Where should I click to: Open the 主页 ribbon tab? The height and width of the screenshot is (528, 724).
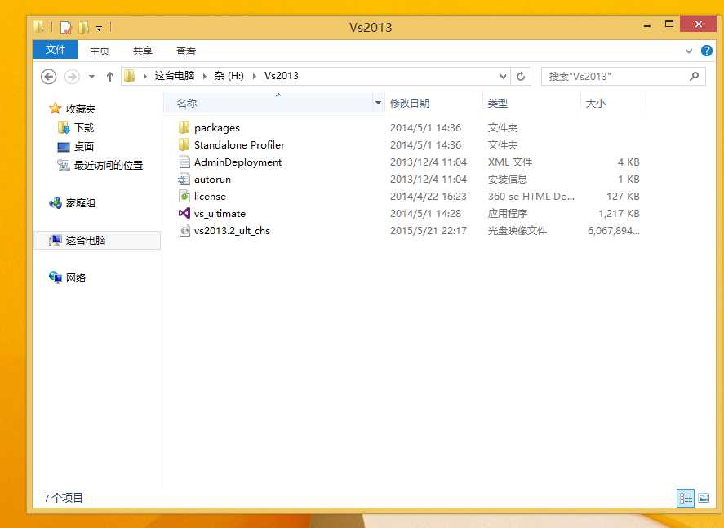[x=100, y=51]
